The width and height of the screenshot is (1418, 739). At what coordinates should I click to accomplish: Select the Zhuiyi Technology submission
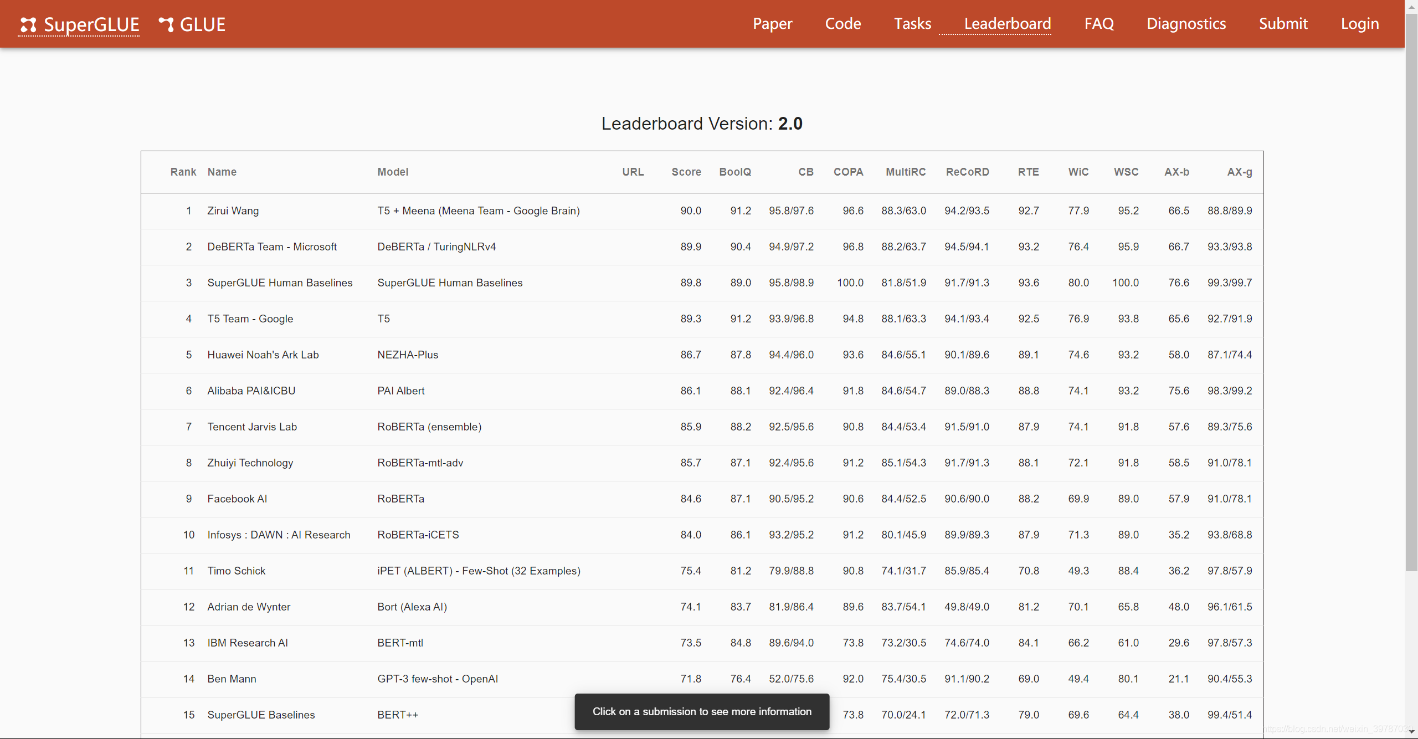702,463
